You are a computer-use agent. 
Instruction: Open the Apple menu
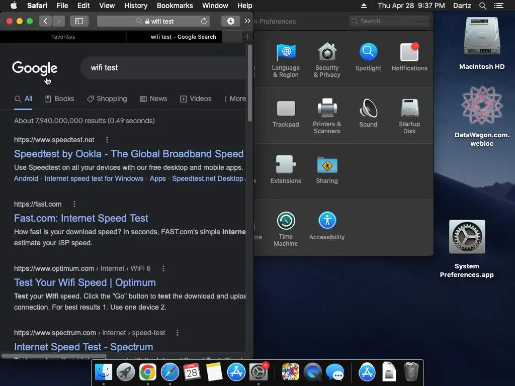[14, 6]
